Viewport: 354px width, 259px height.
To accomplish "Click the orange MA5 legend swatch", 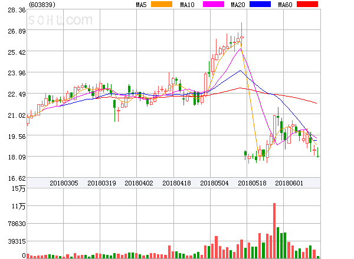I will click(x=162, y=4).
